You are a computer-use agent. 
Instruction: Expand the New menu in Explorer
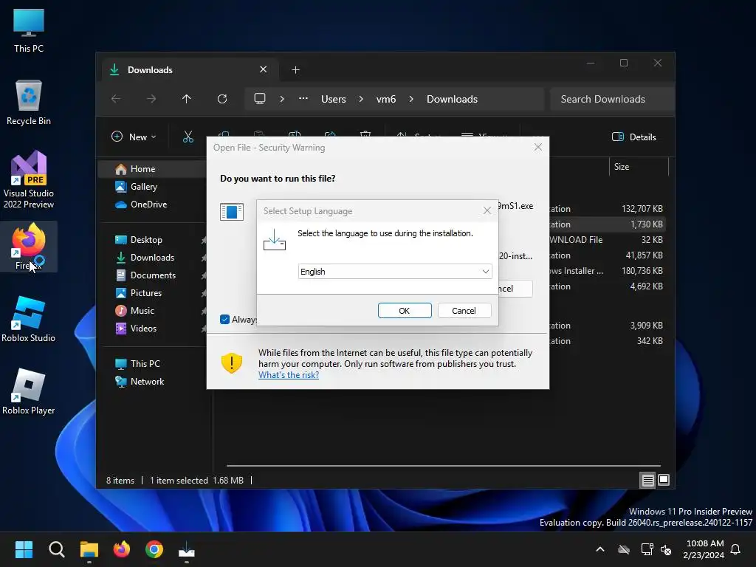pos(134,137)
